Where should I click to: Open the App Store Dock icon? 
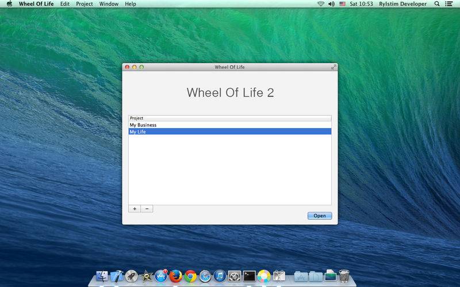[161, 276]
